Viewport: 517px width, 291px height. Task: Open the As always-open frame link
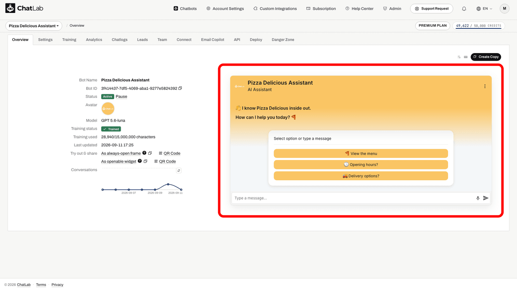point(121,153)
